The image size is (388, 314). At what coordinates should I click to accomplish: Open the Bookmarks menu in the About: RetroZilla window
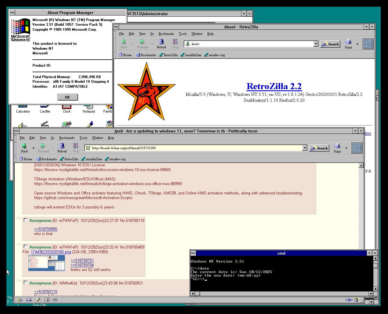click(x=166, y=34)
